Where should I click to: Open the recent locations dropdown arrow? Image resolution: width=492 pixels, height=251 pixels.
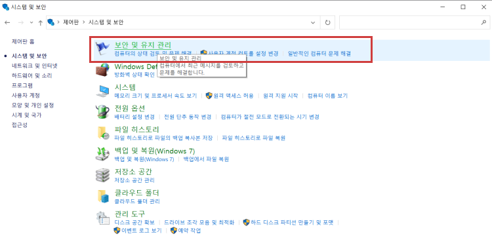[31, 22]
